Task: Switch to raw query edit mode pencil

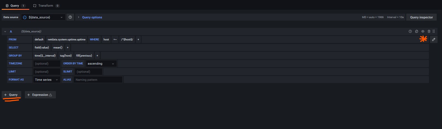Action: pos(434,40)
